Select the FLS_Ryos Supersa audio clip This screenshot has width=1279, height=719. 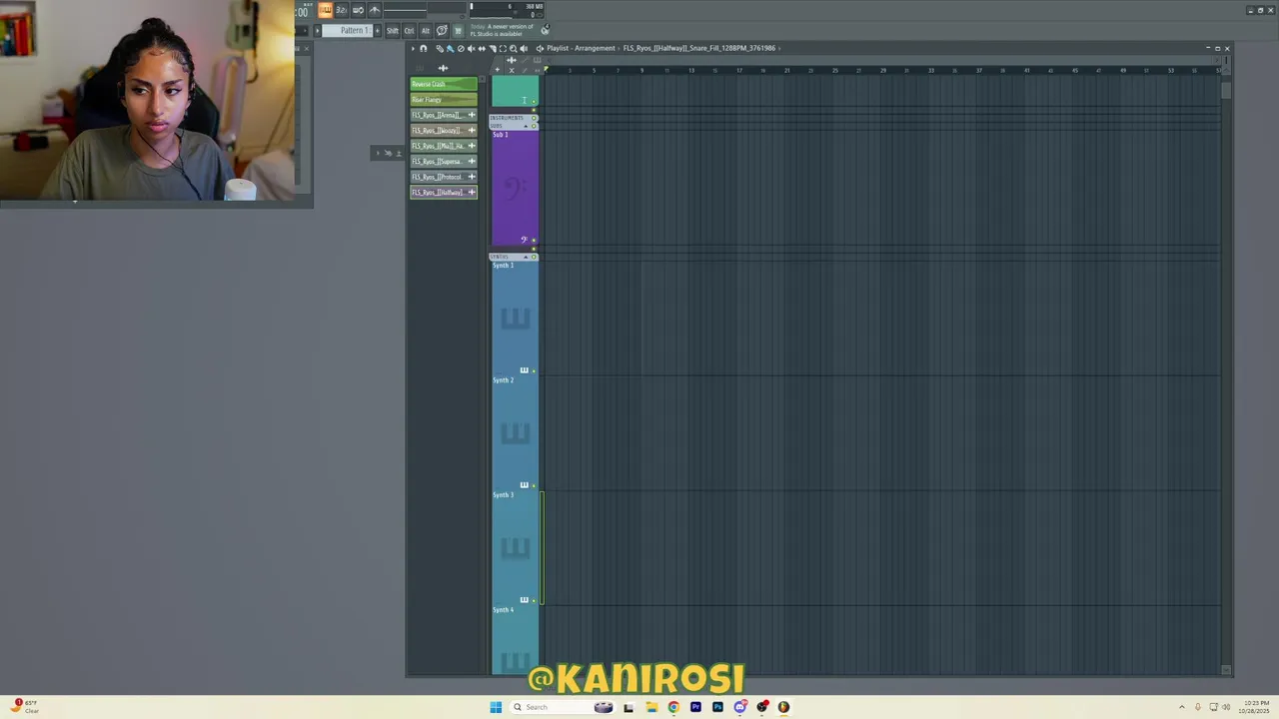pyautogui.click(x=443, y=162)
